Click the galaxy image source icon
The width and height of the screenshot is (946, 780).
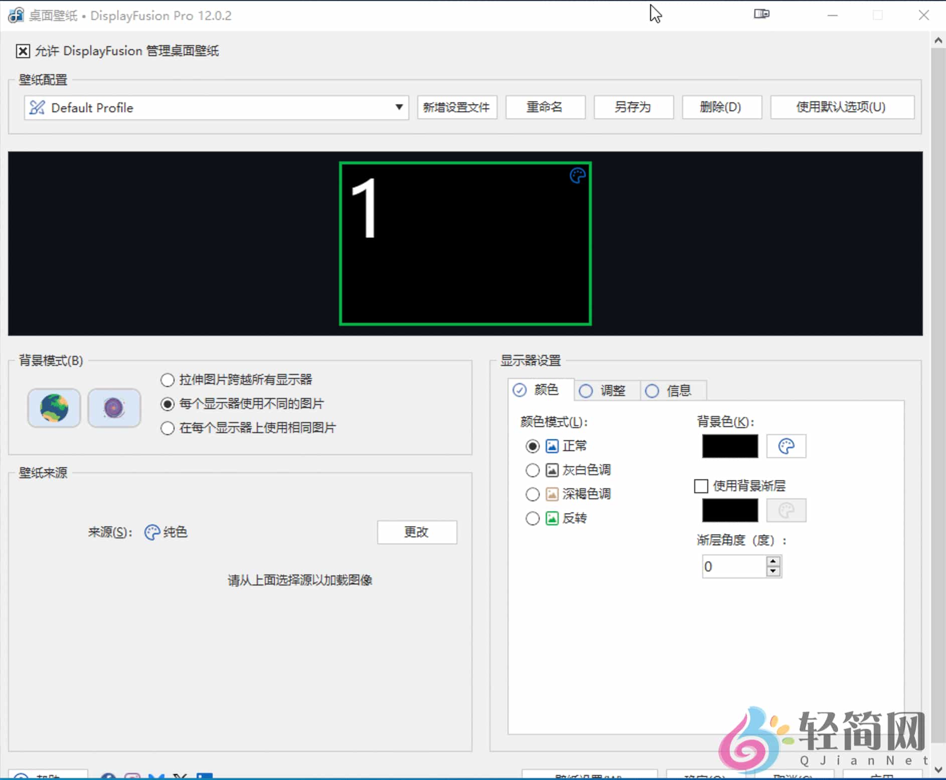point(114,408)
